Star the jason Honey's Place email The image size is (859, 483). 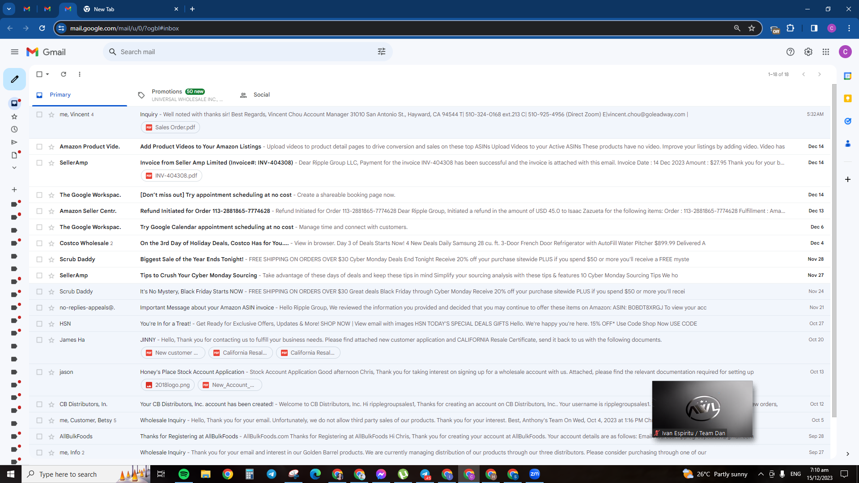click(x=51, y=372)
